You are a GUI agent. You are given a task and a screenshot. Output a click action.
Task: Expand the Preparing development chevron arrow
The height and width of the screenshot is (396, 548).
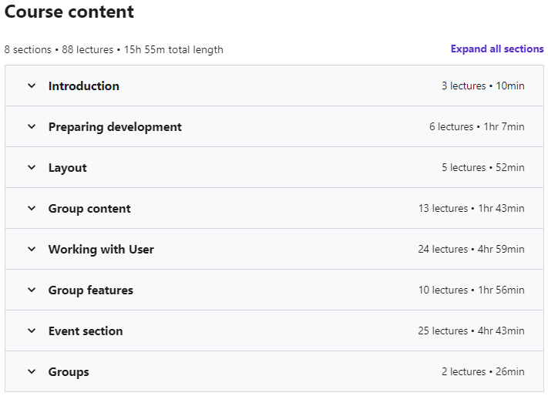pos(32,126)
